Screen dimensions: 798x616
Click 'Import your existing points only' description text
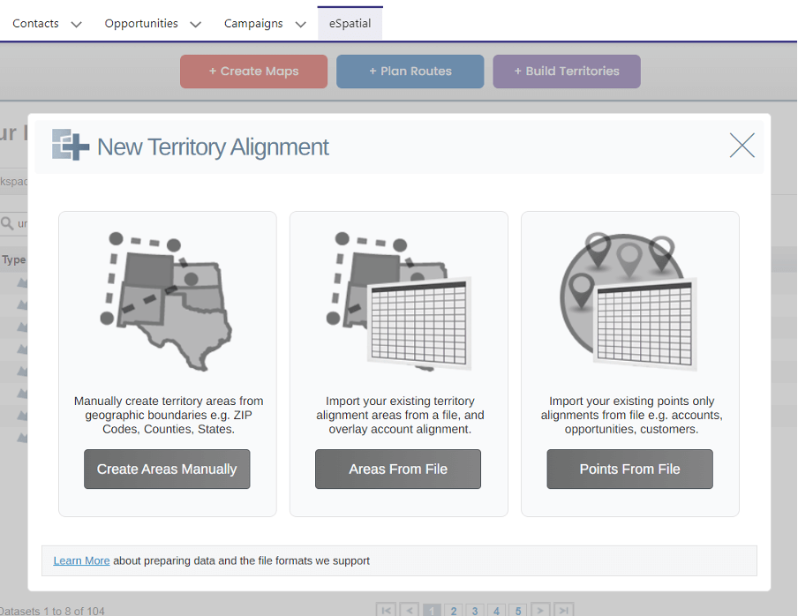point(631,415)
